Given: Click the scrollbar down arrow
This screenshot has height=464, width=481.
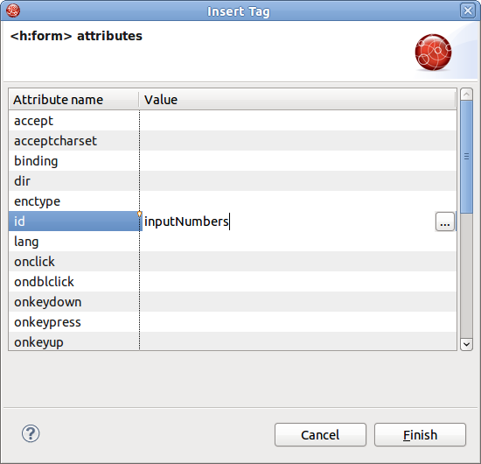Looking at the screenshot, I should (x=467, y=344).
